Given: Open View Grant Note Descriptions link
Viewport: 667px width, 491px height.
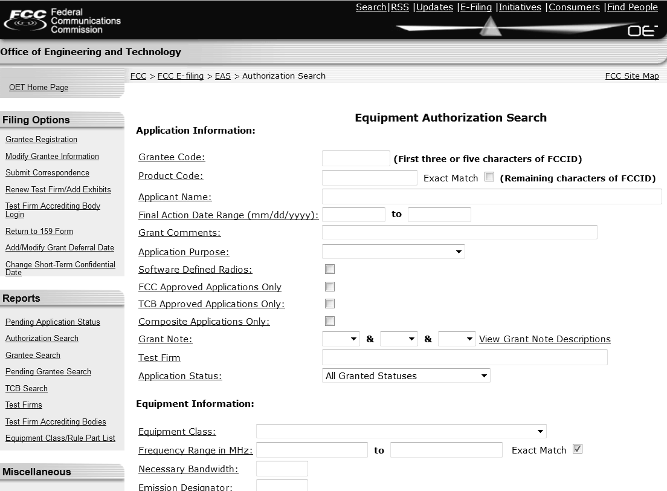Looking at the screenshot, I should [544, 339].
